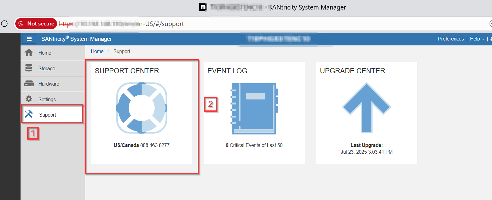Viewport: 492px width, 200px height.
Task: Expand the Help dropdown menu
Action: [477, 39]
